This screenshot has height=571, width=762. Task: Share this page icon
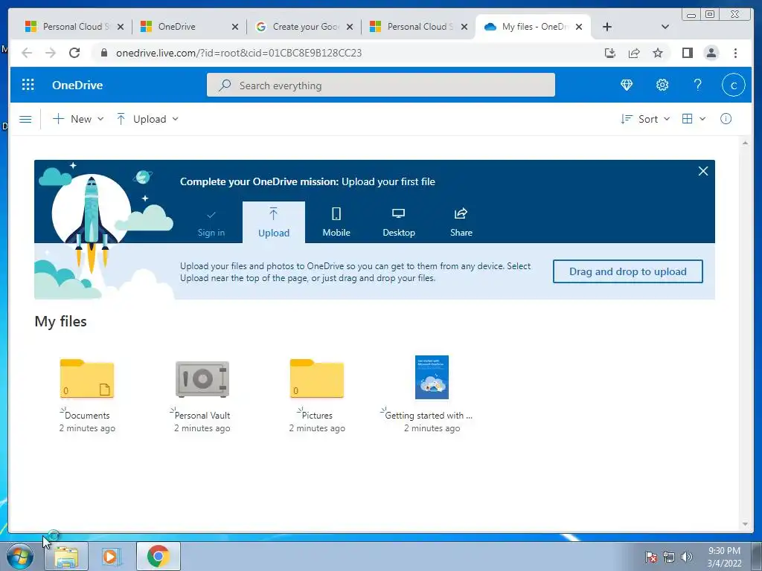(634, 53)
